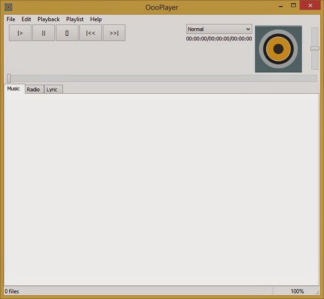Image resolution: width=324 pixels, height=299 pixels.
Task: Switch to the Radio tab
Action: pyautogui.click(x=33, y=89)
